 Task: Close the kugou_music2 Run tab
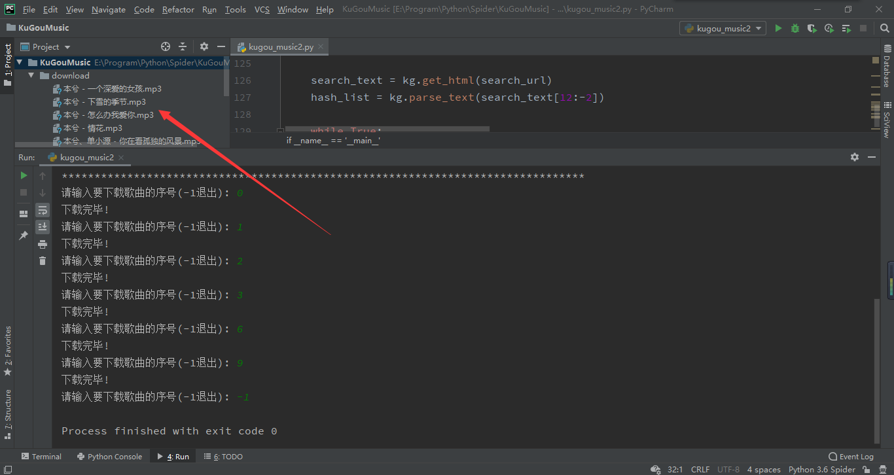click(x=122, y=158)
